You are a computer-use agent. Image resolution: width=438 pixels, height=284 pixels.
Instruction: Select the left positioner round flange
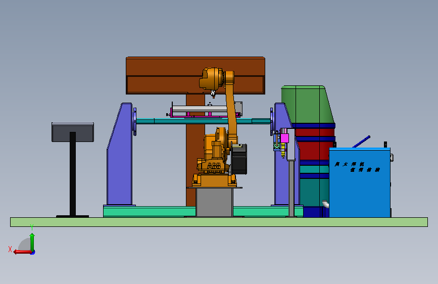[x=135, y=121]
